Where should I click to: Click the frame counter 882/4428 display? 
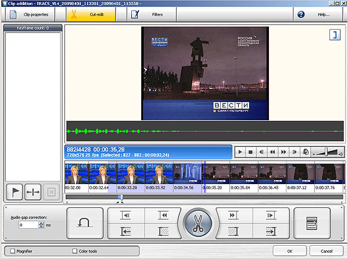(78, 149)
